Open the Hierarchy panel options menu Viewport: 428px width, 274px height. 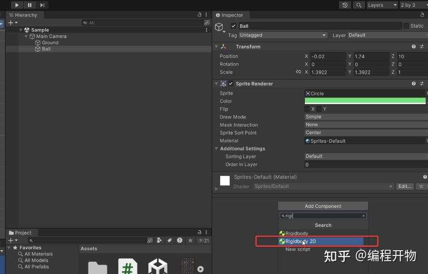tap(206, 15)
